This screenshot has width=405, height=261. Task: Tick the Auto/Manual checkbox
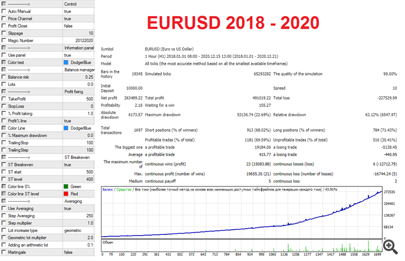tap(4, 11)
